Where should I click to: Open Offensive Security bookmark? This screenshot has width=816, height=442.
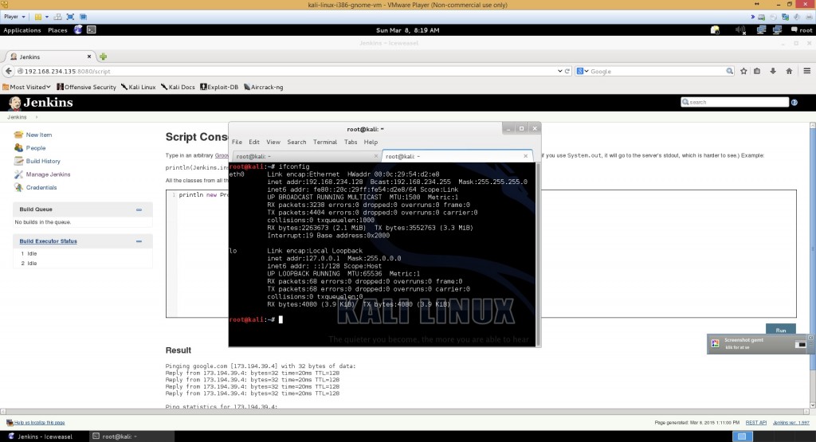(x=86, y=87)
